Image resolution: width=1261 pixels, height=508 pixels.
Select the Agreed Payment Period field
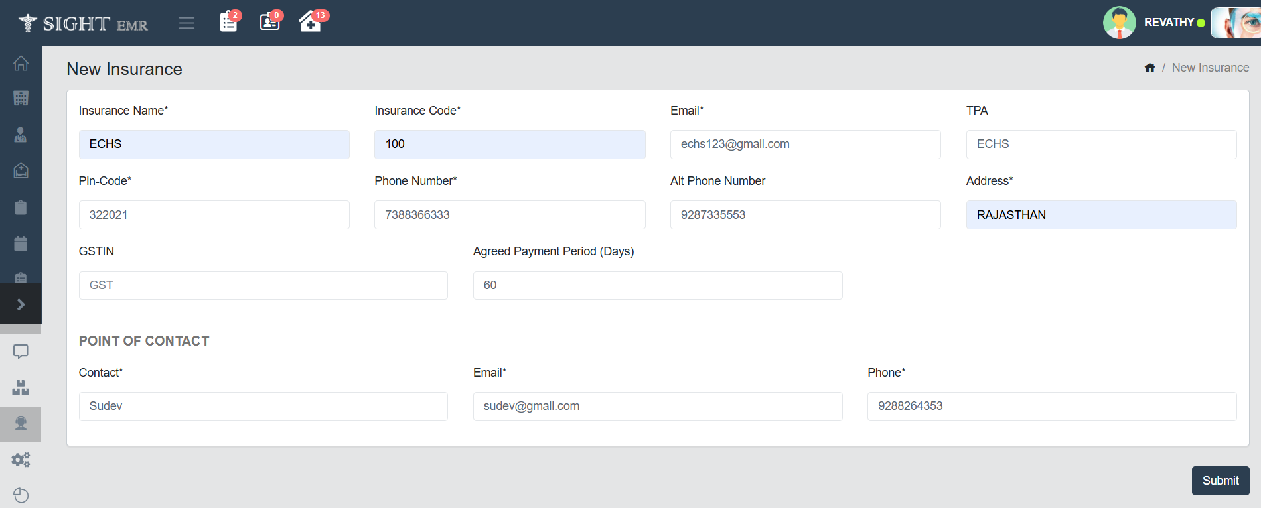[657, 285]
